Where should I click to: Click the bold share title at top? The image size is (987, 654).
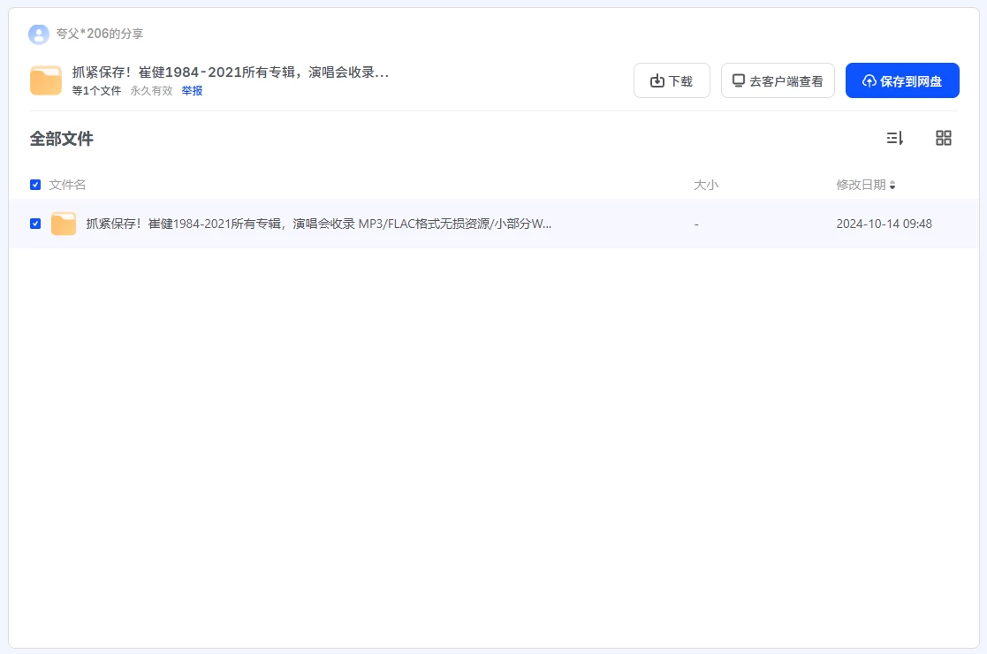tap(230, 72)
